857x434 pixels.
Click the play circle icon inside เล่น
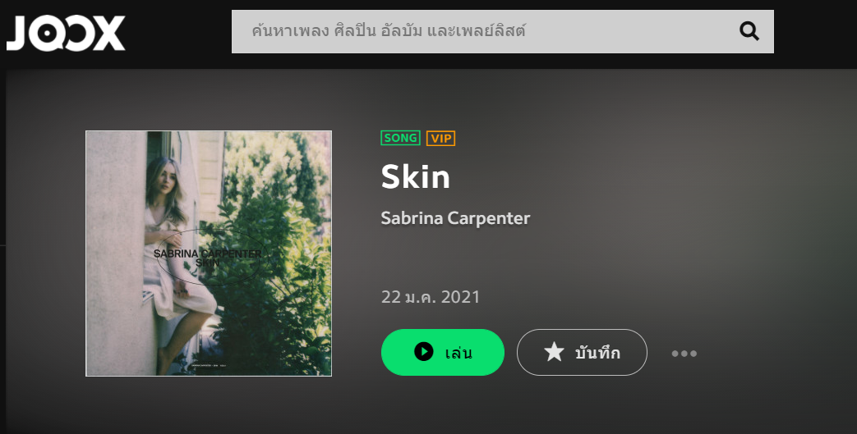coord(424,352)
